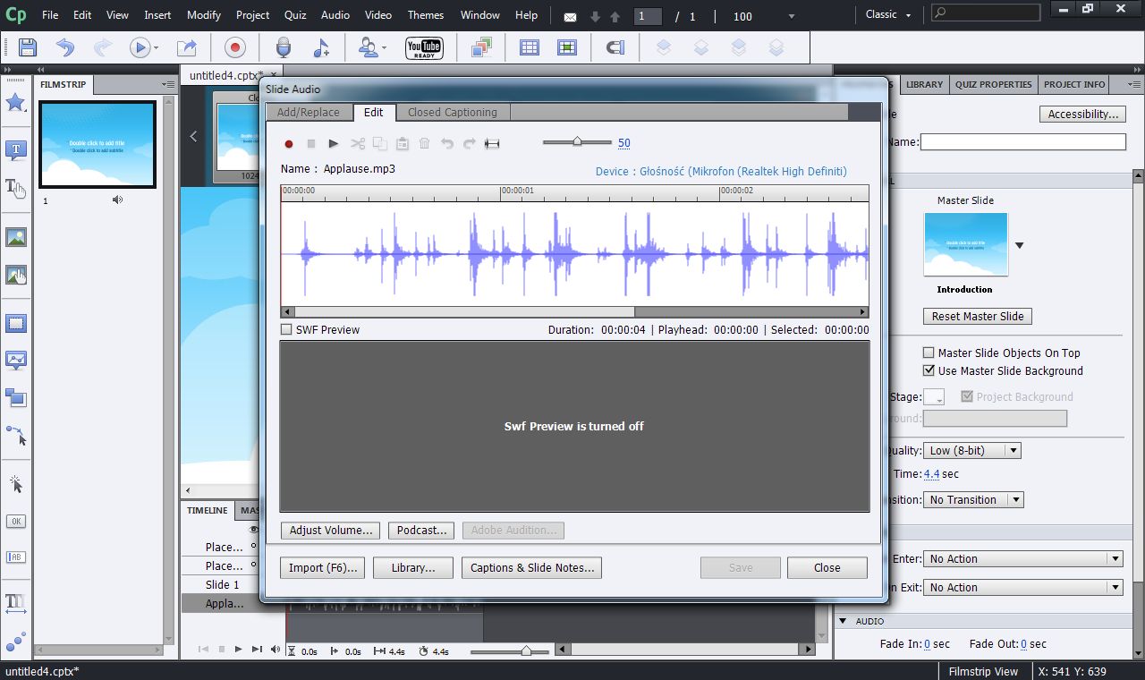The height and width of the screenshot is (680, 1145).
Task: Open the QUIZ PROPERTIES tab
Action: (993, 84)
